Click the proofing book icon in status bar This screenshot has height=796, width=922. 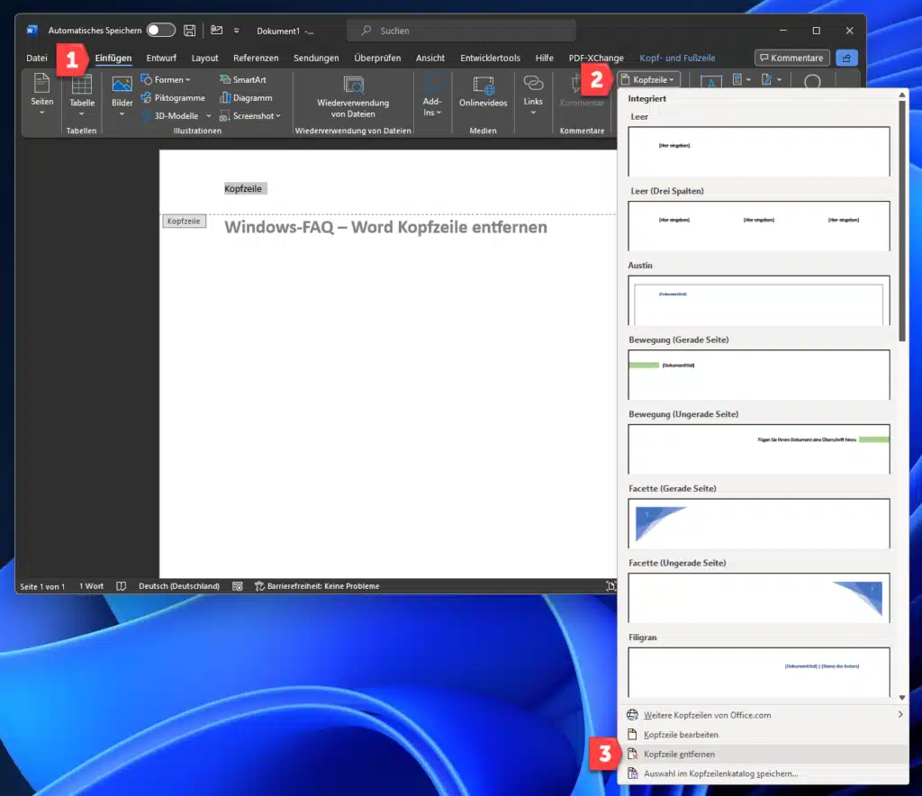tap(122, 586)
